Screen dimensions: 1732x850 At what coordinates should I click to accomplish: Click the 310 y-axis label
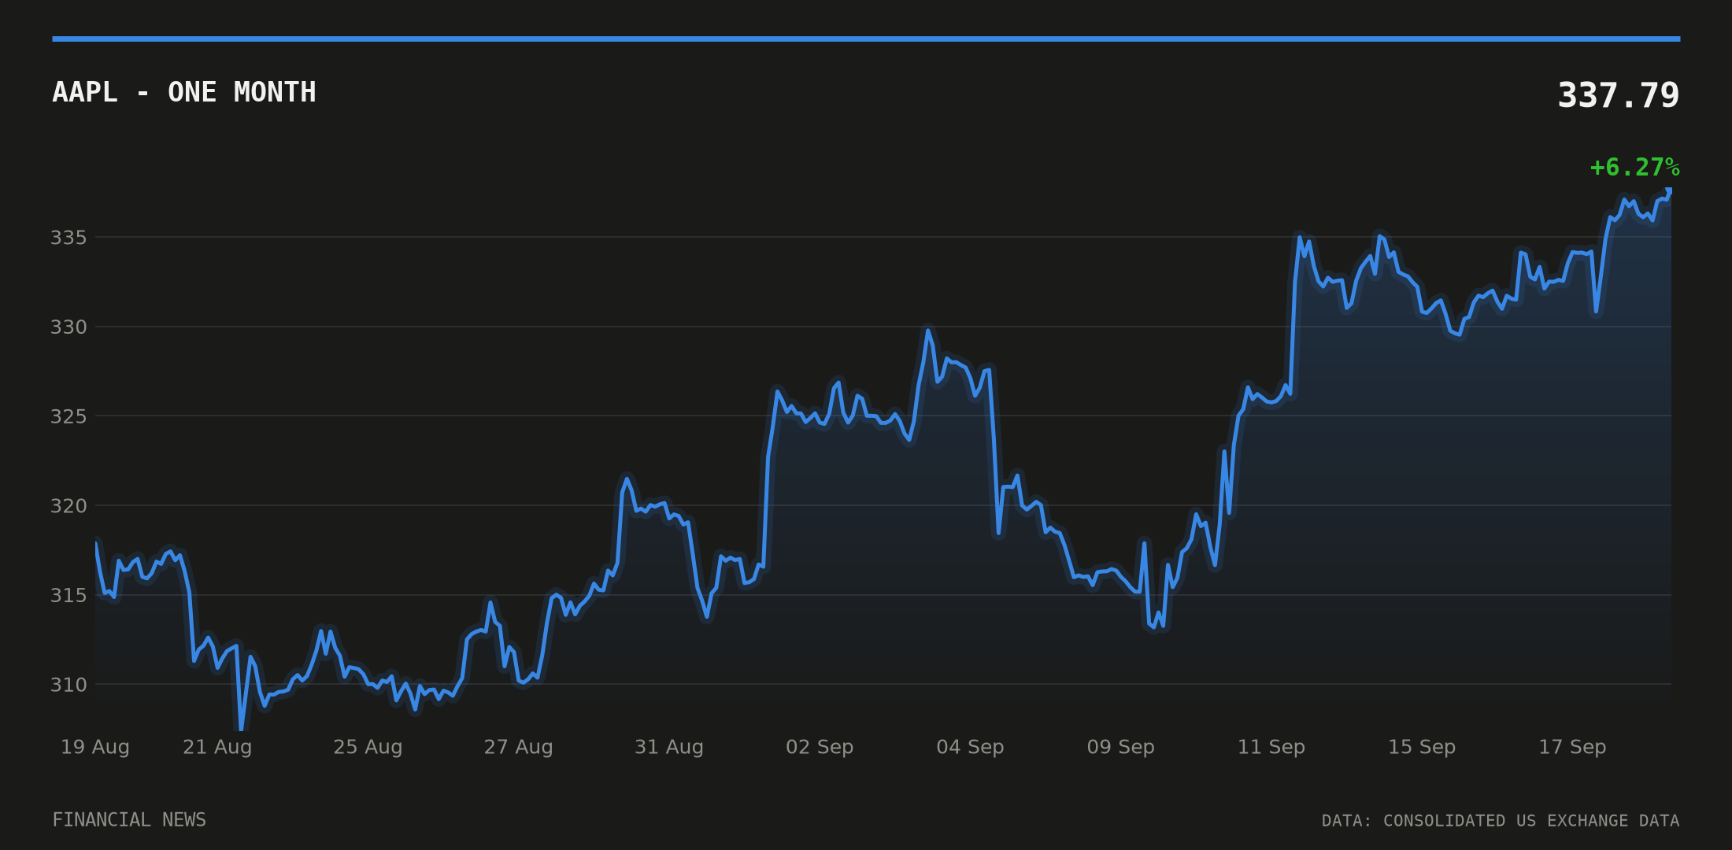pyautogui.click(x=68, y=686)
